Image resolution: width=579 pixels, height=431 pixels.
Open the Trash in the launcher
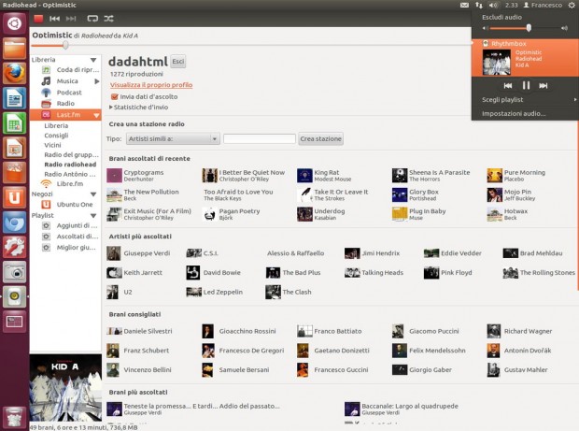tap(14, 417)
